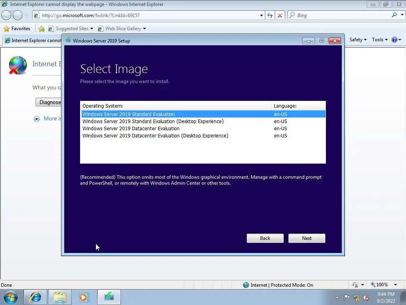Image resolution: width=406 pixels, height=305 pixels.
Task: Click the Action Center flag icon
Action: point(347,297)
